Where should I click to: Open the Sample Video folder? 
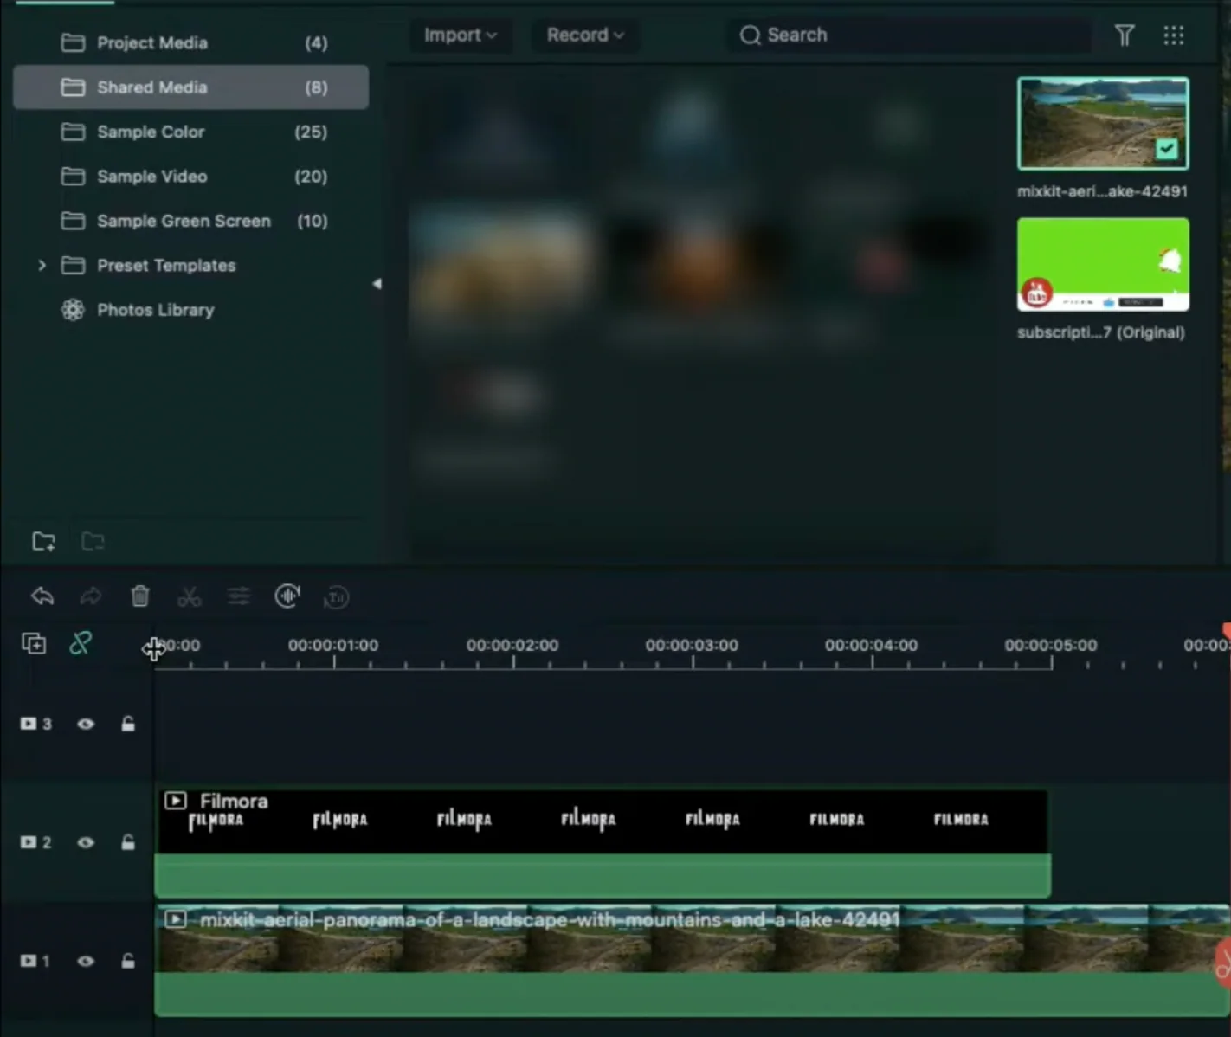pyautogui.click(x=190, y=176)
